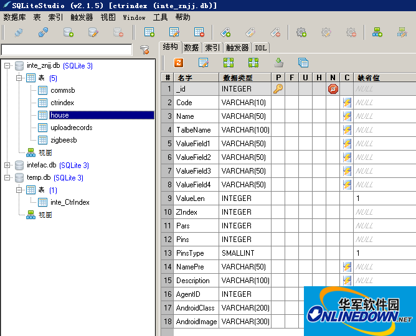
Task: Expand the intefac.db database node
Action: click(x=7, y=165)
